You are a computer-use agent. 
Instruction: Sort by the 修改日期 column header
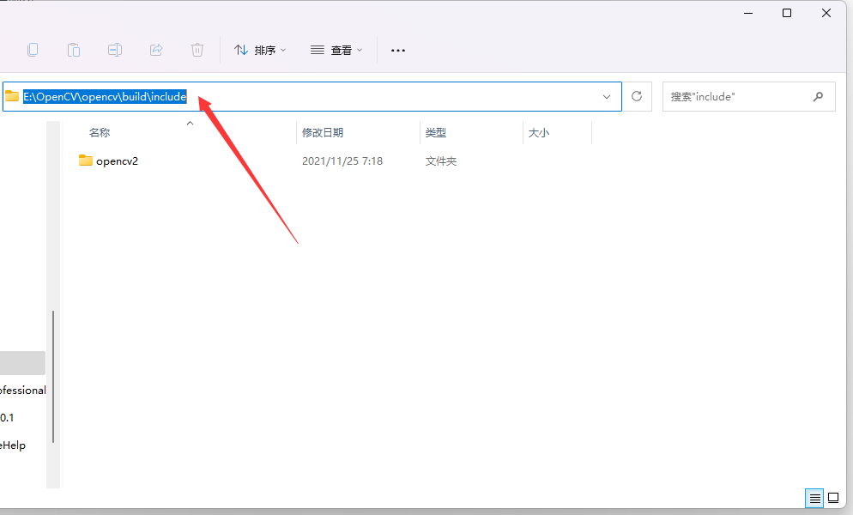pos(323,133)
